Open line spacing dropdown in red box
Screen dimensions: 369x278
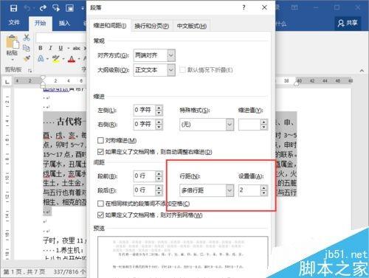coord(230,190)
